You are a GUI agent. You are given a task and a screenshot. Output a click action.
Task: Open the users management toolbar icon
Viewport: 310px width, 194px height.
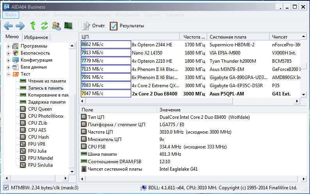coord(56,26)
